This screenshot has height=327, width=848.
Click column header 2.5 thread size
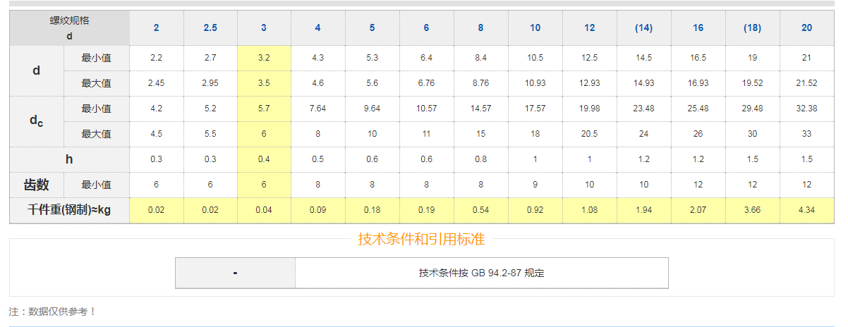[210, 28]
